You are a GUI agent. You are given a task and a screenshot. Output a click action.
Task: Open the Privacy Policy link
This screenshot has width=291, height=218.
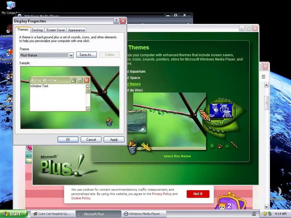[162, 194]
